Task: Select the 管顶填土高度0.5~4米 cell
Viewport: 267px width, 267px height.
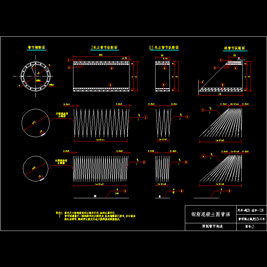Action: (252, 219)
